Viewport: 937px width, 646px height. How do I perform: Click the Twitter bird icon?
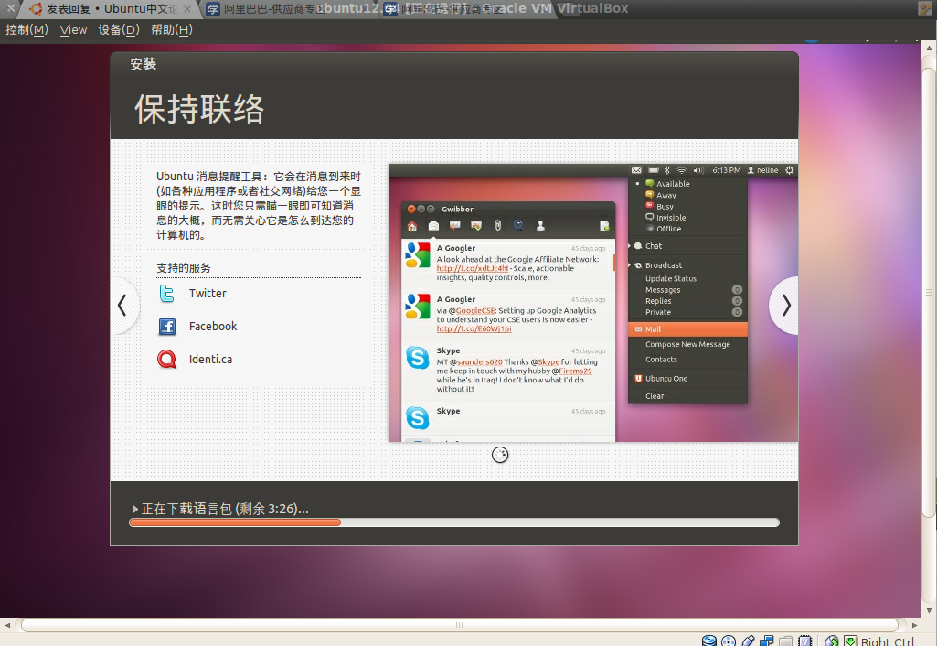tap(166, 293)
